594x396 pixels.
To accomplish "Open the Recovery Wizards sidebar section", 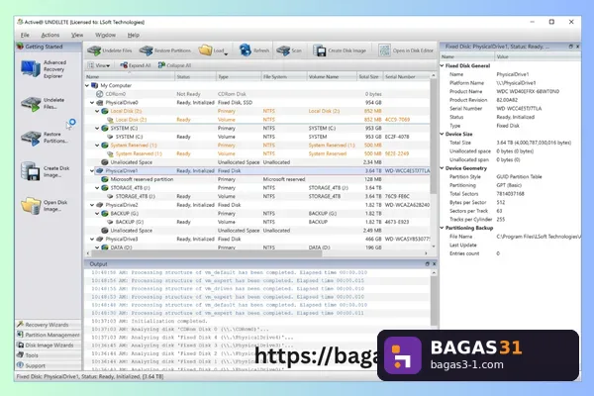I will [49, 325].
